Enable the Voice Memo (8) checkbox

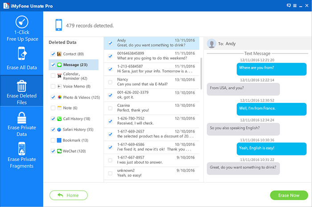[x=53, y=86]
